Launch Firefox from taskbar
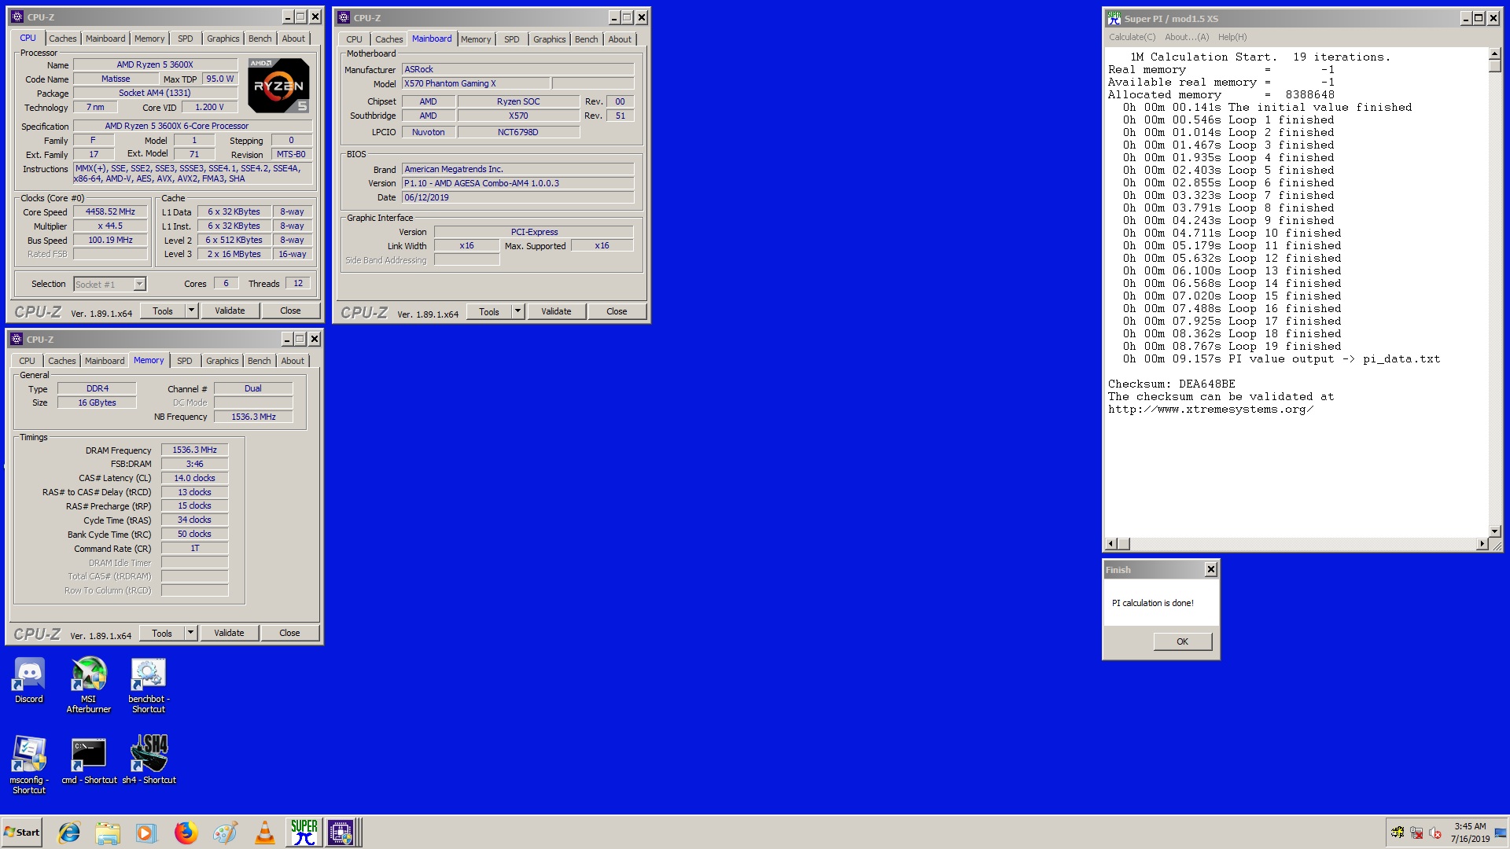 click(186, 832)
